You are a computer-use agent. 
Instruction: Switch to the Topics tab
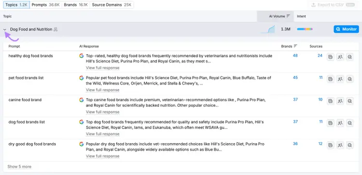16,5
